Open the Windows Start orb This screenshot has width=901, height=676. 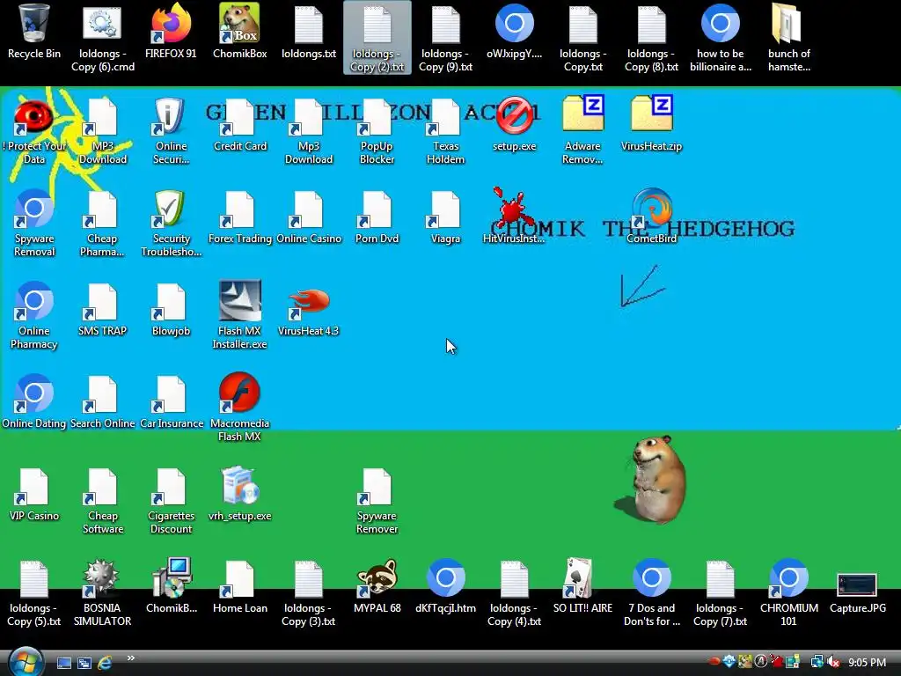click(x=26, y=662)
